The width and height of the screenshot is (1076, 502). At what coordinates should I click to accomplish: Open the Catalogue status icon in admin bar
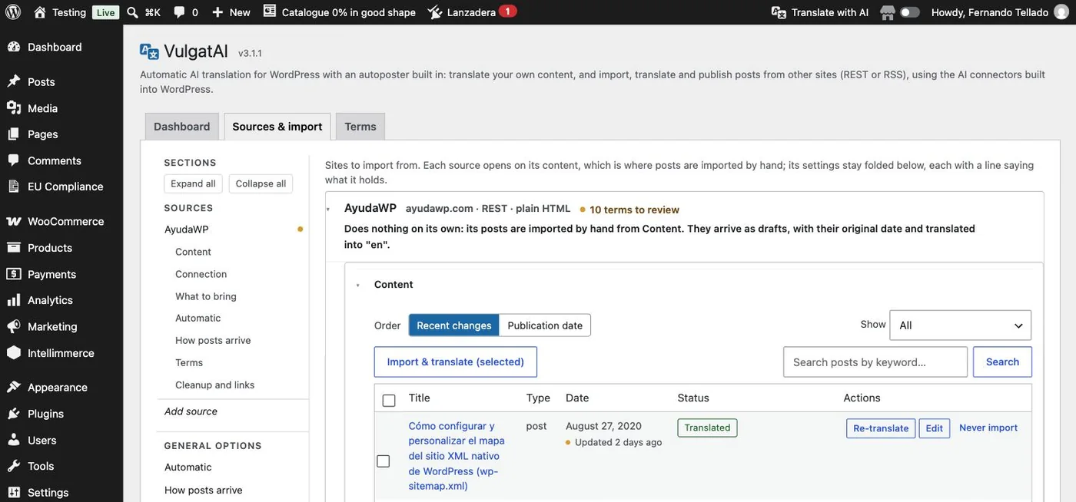(269, 12)
